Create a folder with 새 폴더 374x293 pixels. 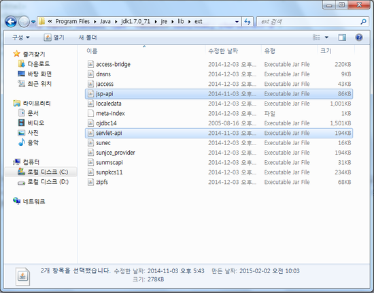[x=88, y=37]
